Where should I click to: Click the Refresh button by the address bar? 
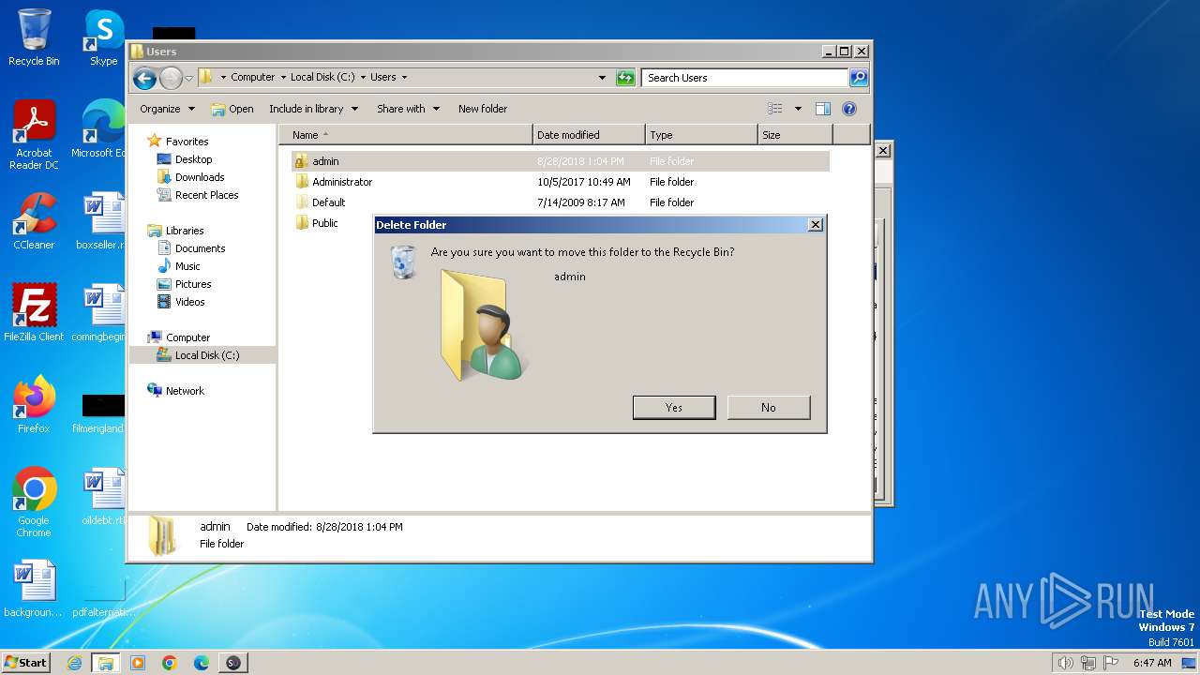(x=625, y=78)
